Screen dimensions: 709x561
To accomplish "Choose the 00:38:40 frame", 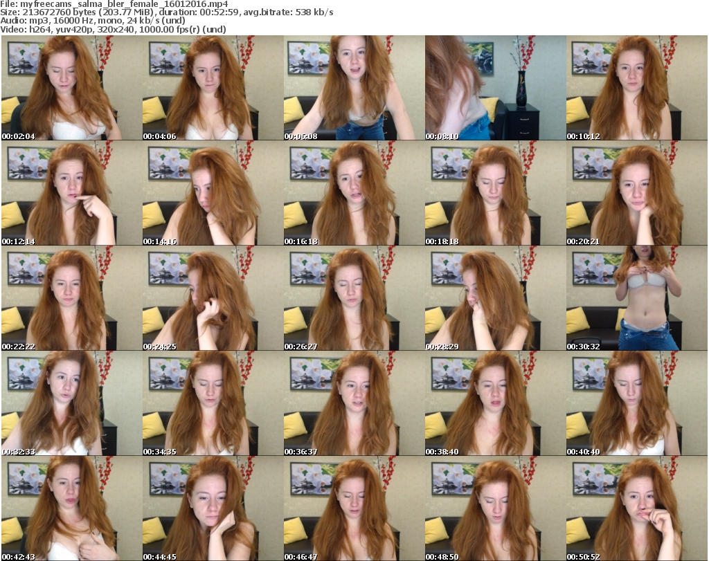I will [x=495, y=403].
